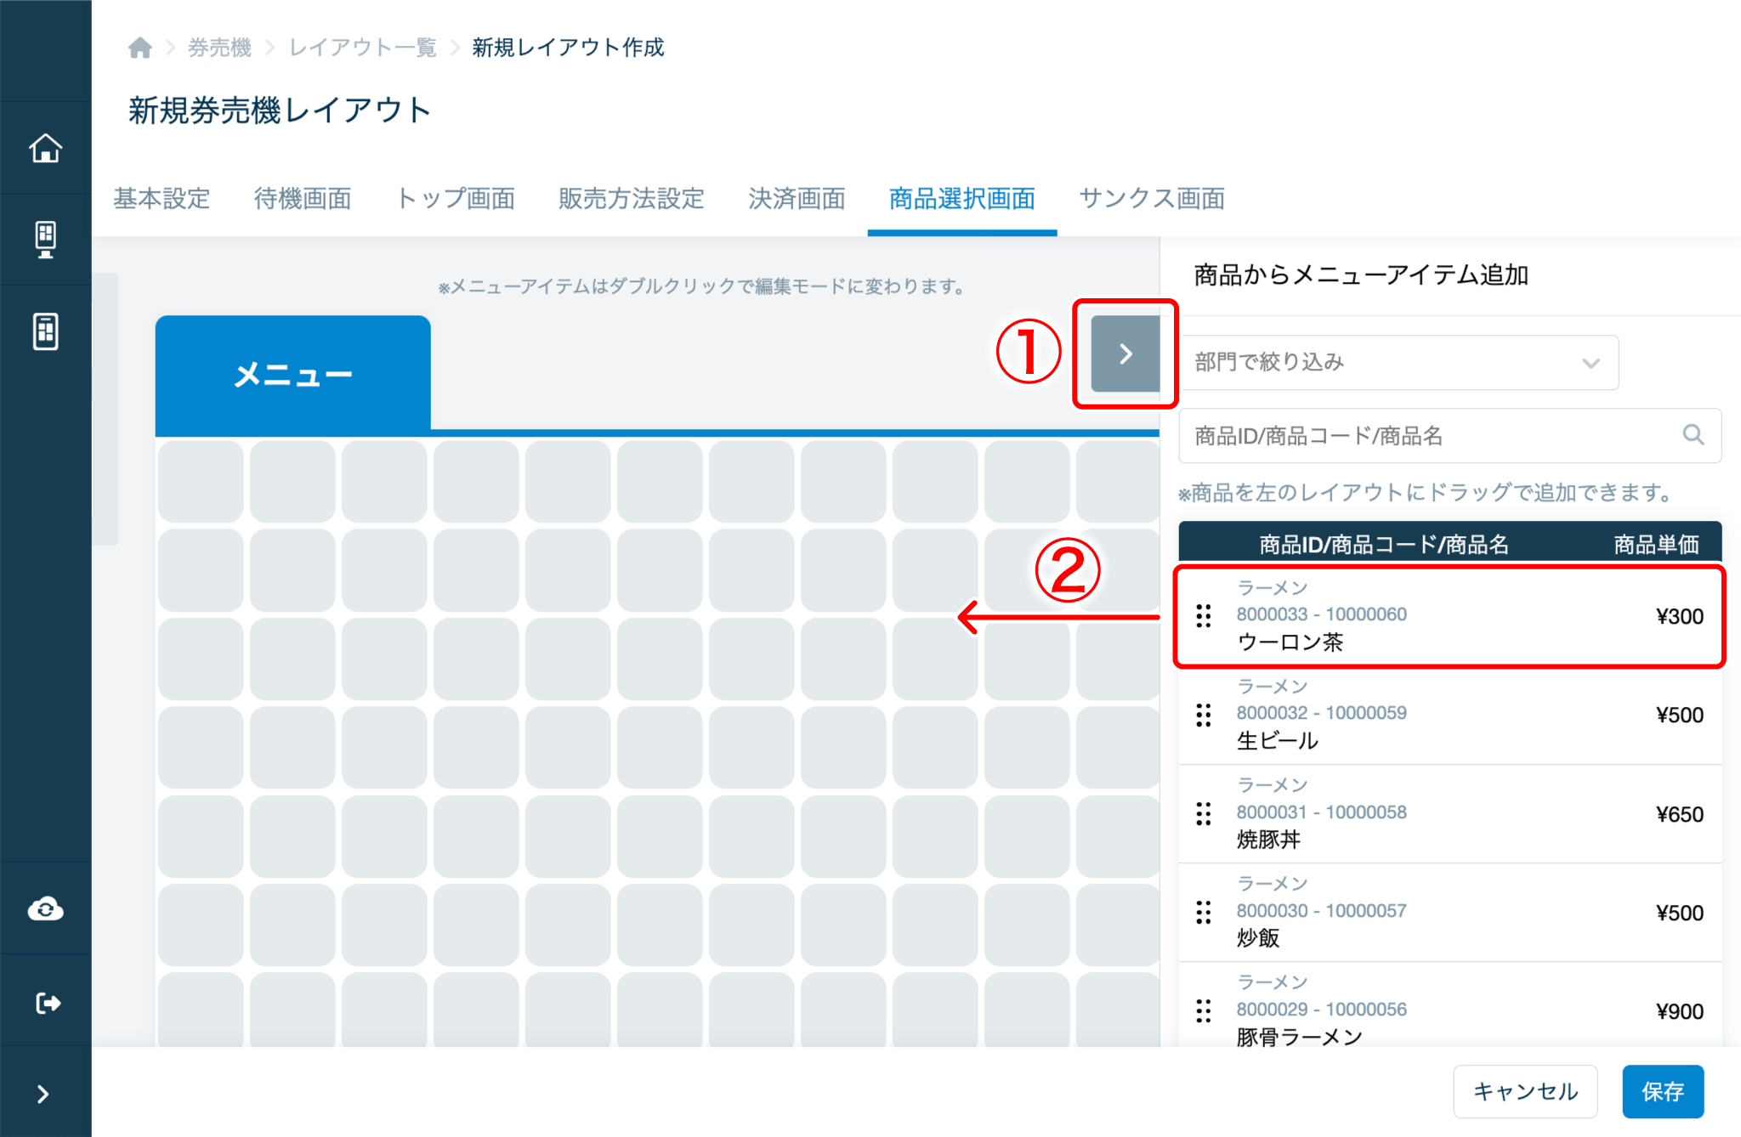
Task: Open the ticket machine kiosk sidebar icon
Action: (45, 240)
